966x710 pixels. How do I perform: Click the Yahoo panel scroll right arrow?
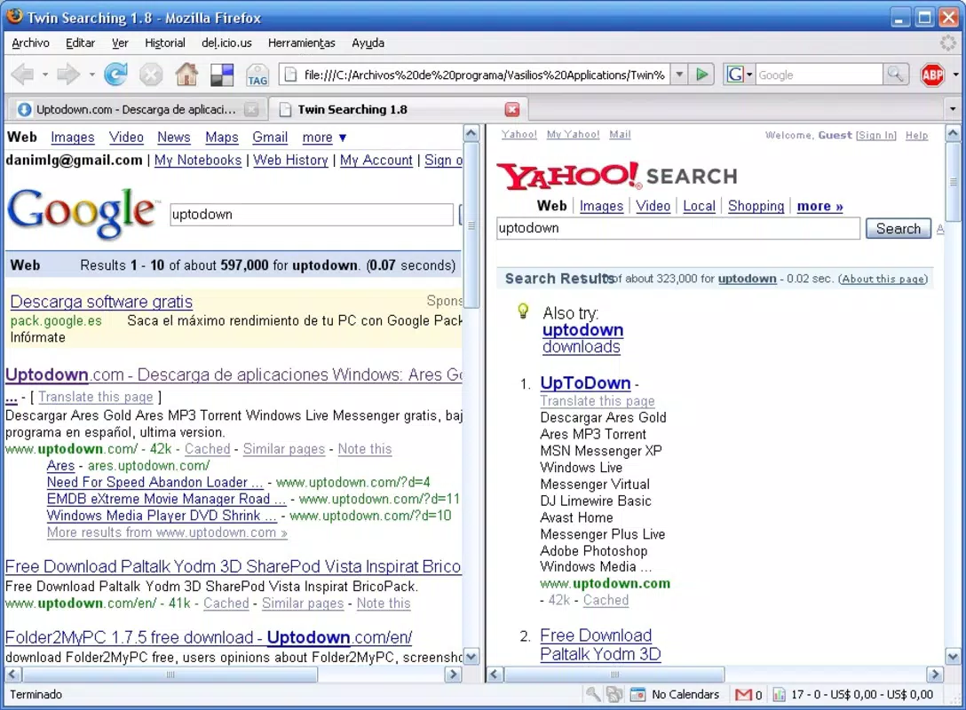[935, 674]
